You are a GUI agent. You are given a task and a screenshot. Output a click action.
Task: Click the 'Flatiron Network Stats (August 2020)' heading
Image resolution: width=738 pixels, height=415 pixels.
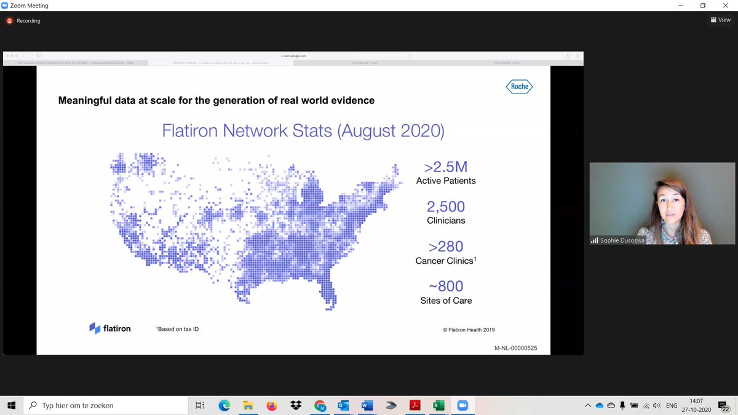tap(303, 131)
